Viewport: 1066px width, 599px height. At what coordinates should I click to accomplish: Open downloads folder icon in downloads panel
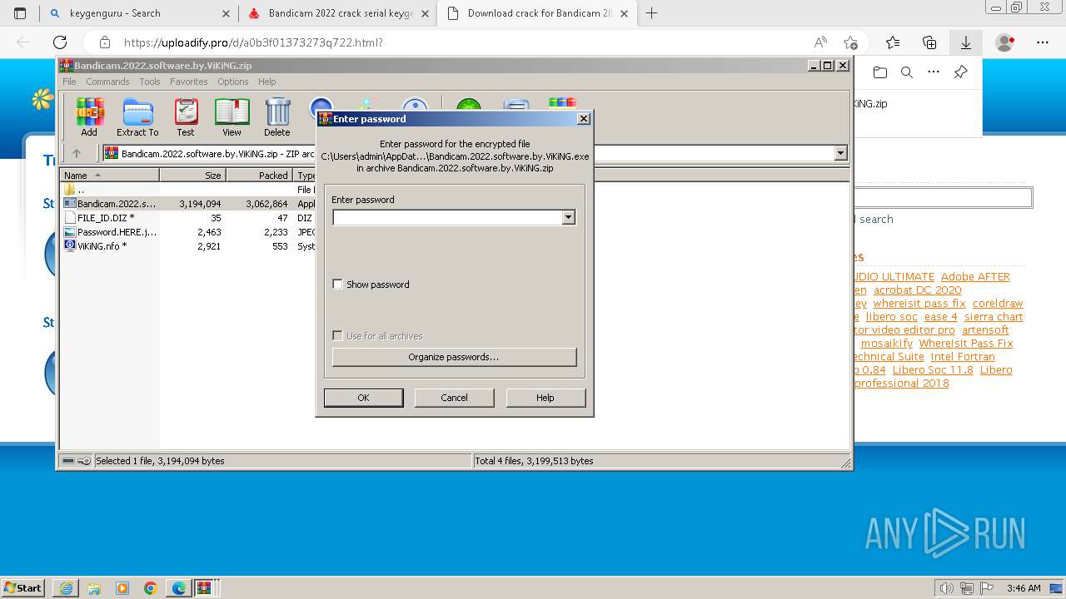880,72
